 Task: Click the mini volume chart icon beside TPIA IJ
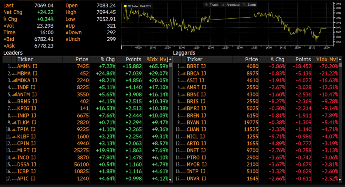pyautogui.click(x=14, y=130)
